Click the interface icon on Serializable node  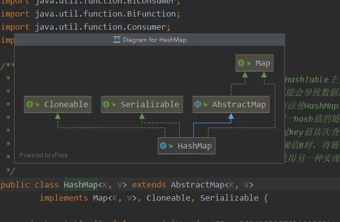click(106, 104)
